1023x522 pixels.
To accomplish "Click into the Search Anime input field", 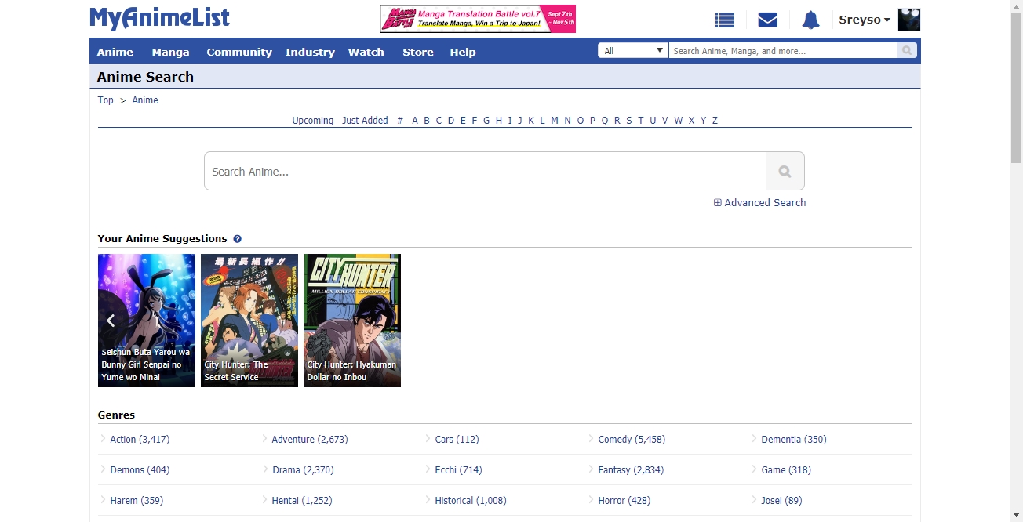I will pyautogui.click(x=485, y=172).
